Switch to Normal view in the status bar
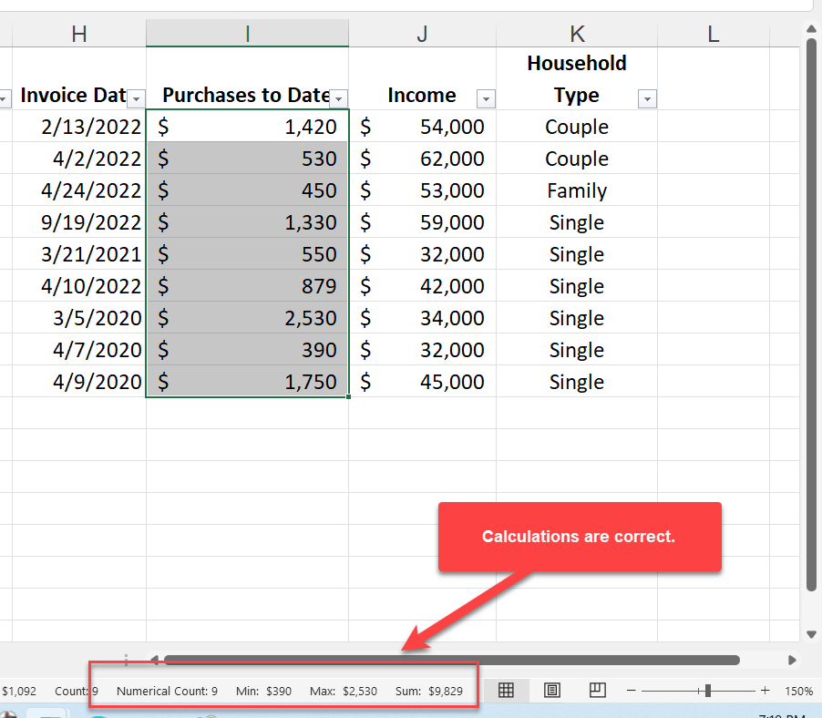Screen dimensions: 822x718 tap(505, 691)
